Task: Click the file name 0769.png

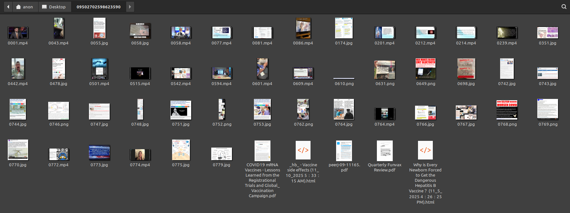Action: coord(548,124)
